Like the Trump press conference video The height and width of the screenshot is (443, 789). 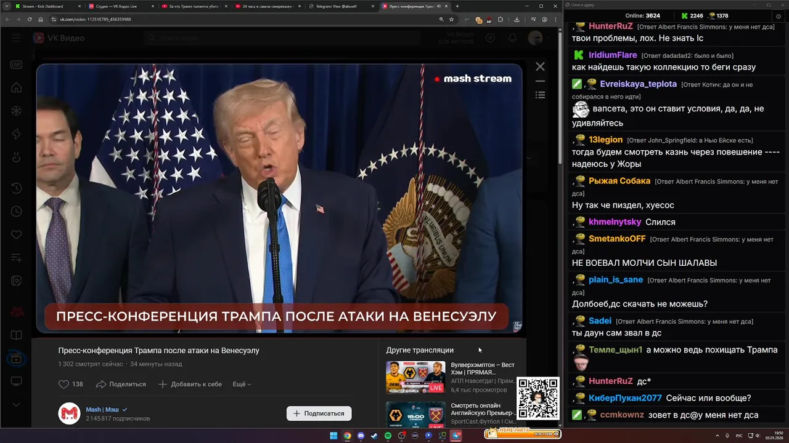(x=70, y=384)
